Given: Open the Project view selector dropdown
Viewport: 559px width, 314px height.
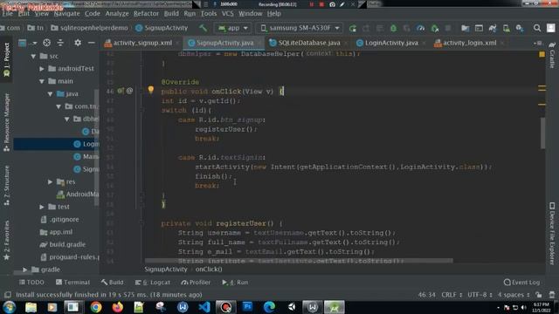Looking at the screenshot, I should pos(27,43).
